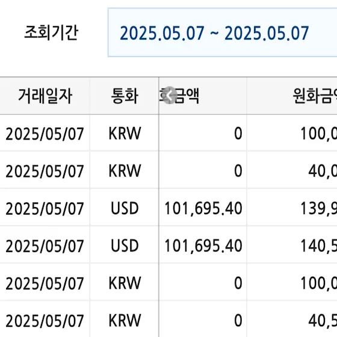Select second row KRW currency cell
The height and width of the screenshot is (337, 337).
click(125, 171)
